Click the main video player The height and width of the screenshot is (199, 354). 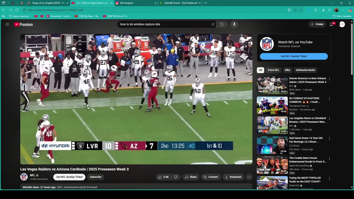[136, 99]
